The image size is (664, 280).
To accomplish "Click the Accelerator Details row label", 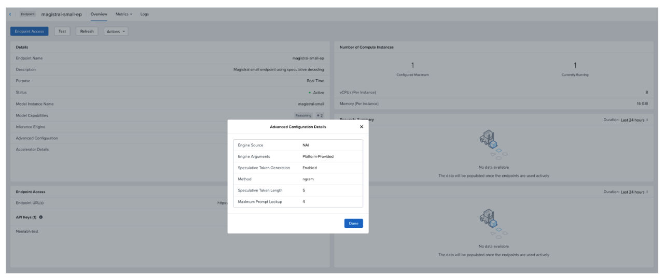I will click(32, 150).
